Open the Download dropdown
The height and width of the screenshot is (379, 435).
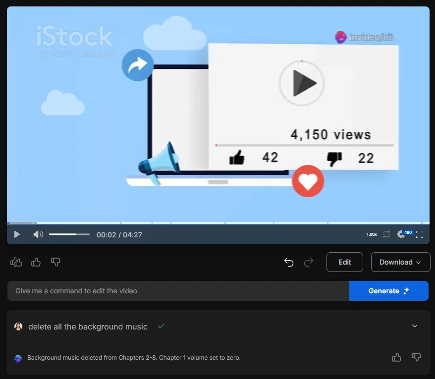click(400, 262)
